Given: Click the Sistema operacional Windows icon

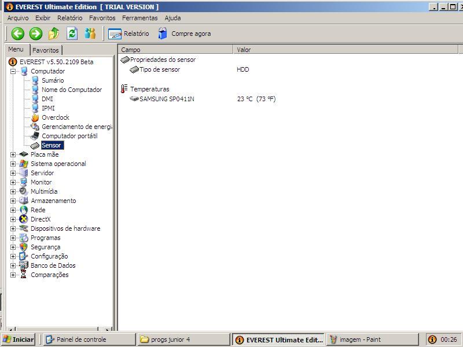Looking at the screenshot, I should coord(24,164).
